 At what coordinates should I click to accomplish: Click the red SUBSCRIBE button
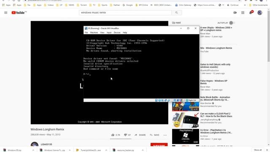159,145
